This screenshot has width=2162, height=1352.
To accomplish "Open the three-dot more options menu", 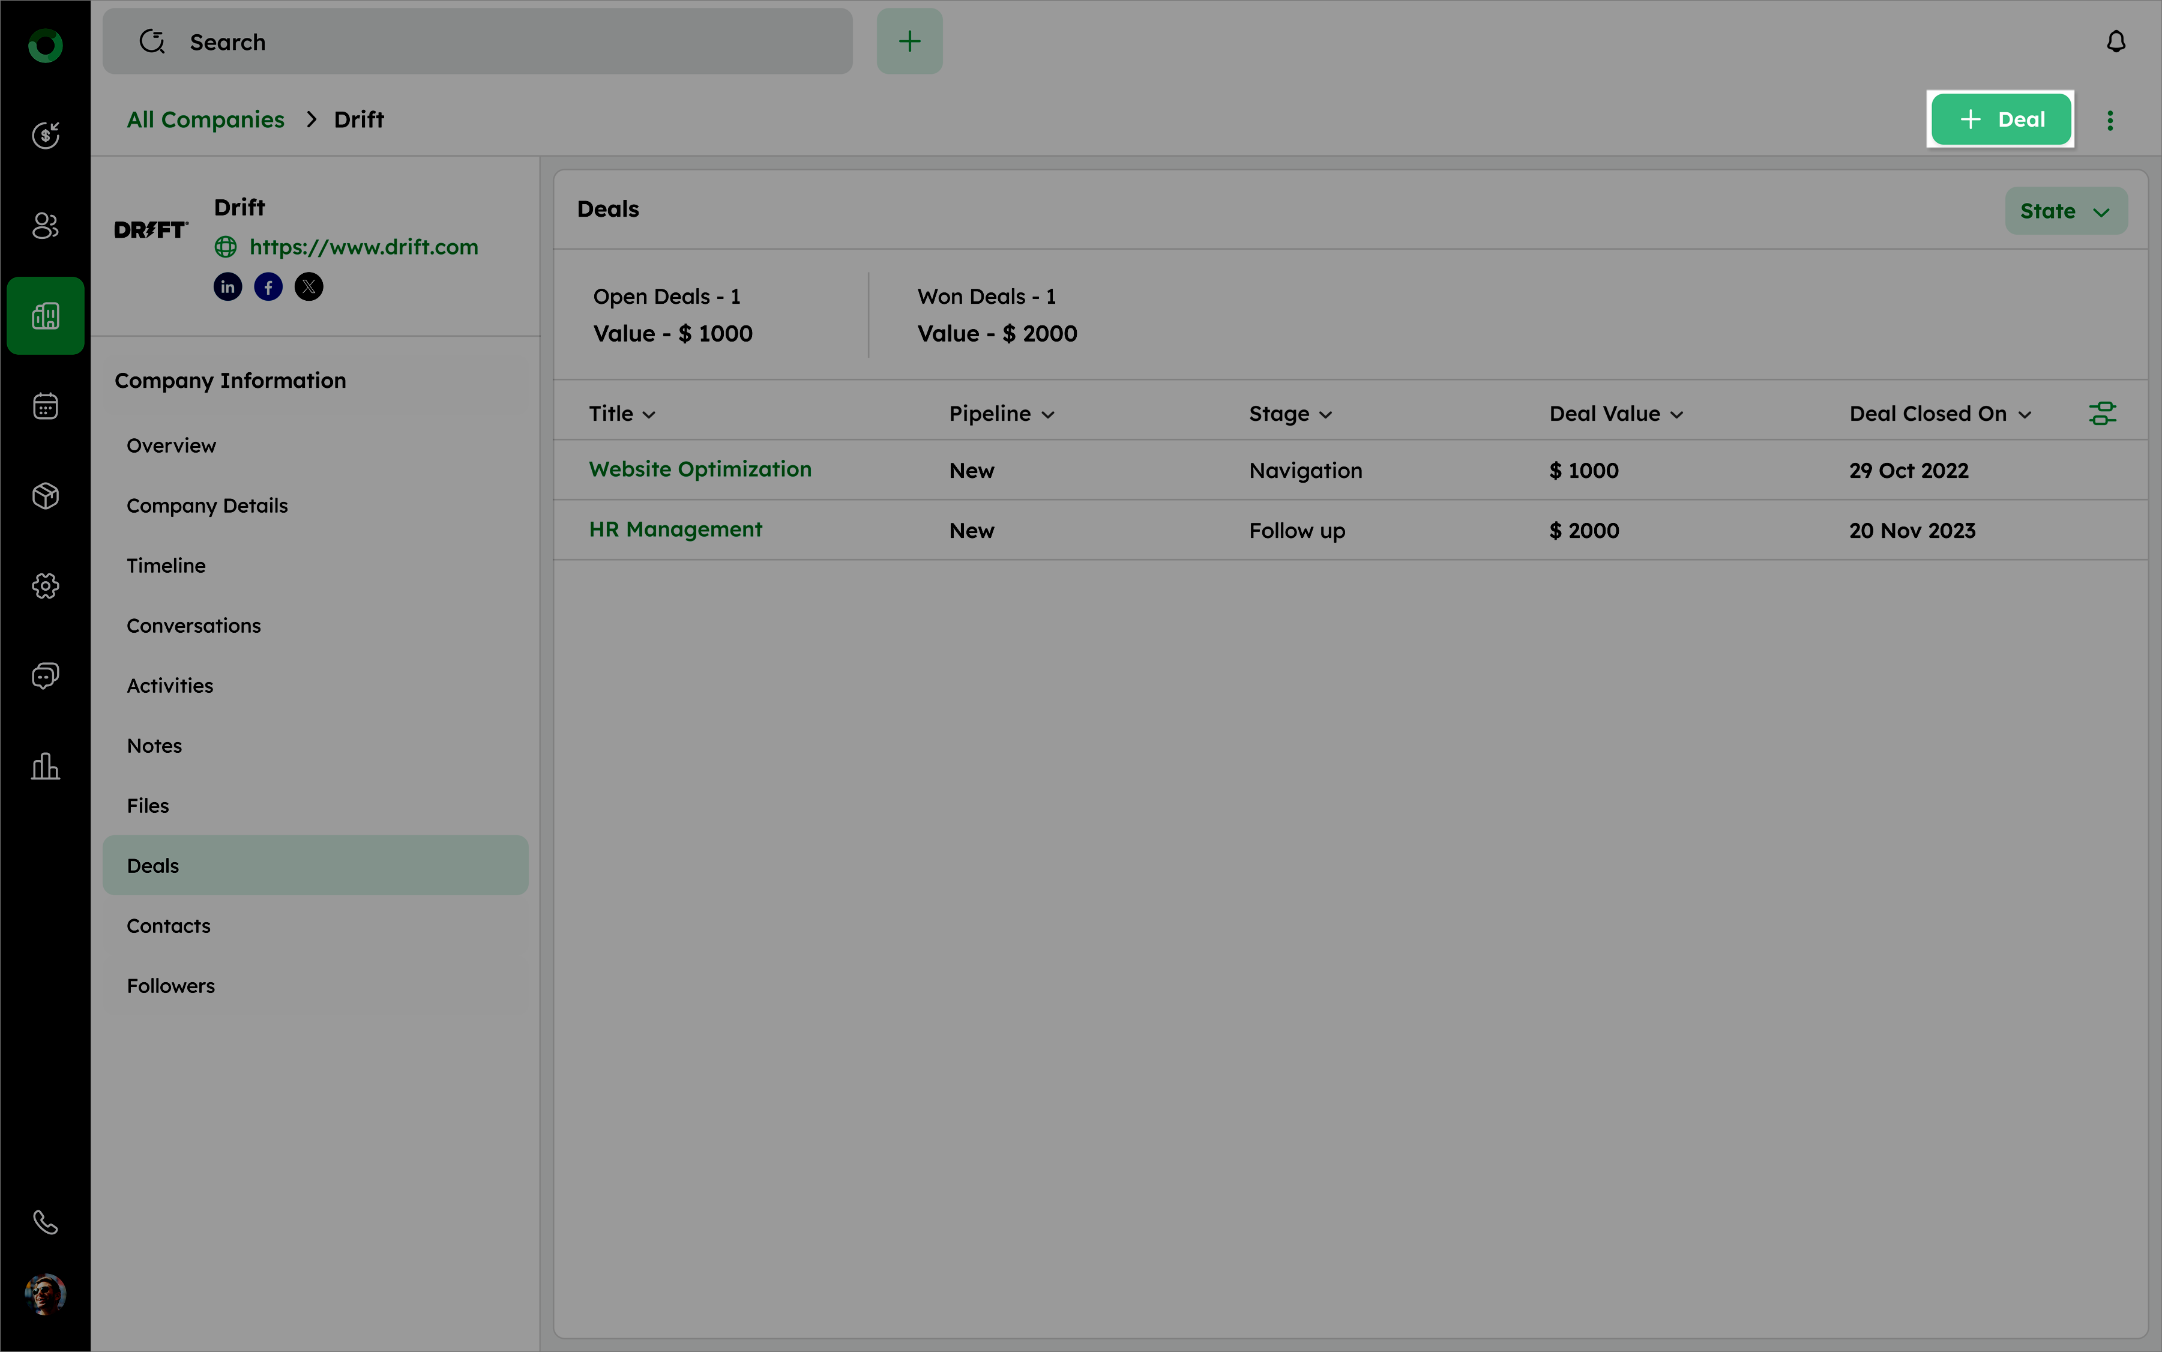I will tap(2109, 121).
